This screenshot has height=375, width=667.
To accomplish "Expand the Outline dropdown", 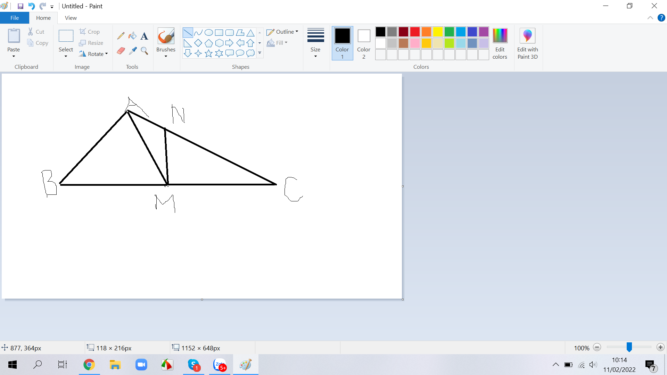I will point(282,32).
